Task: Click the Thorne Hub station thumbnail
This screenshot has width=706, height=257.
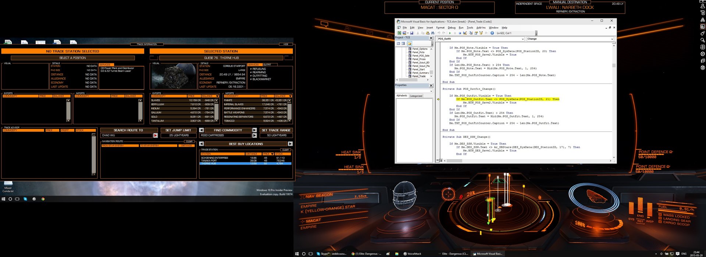Action: click(175, 77)
